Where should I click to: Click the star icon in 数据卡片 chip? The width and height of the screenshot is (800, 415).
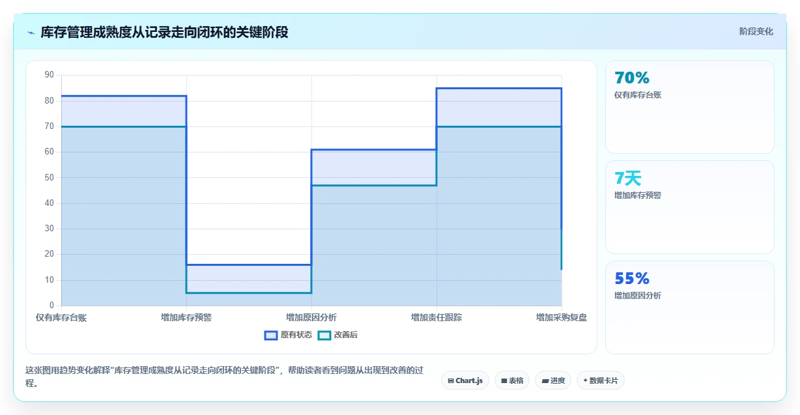585,380
